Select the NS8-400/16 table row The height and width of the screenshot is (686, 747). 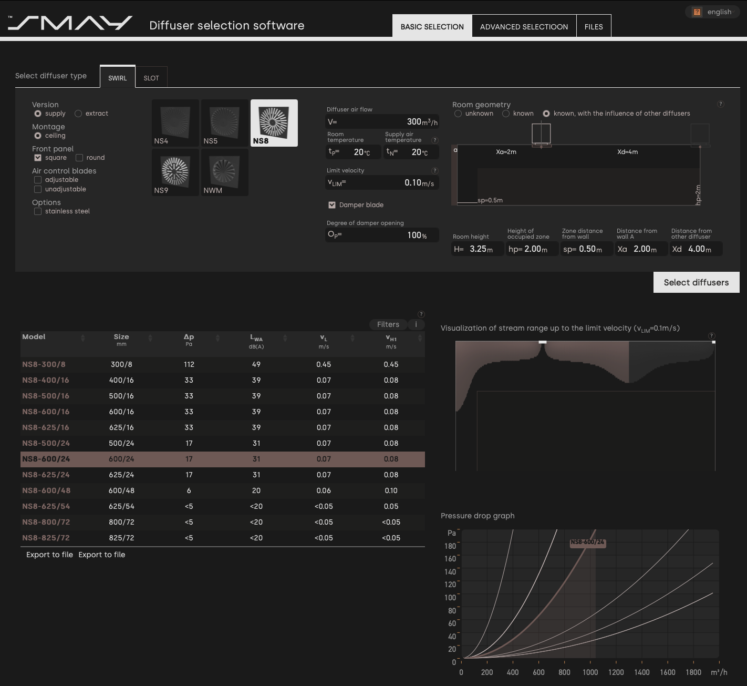223,380
